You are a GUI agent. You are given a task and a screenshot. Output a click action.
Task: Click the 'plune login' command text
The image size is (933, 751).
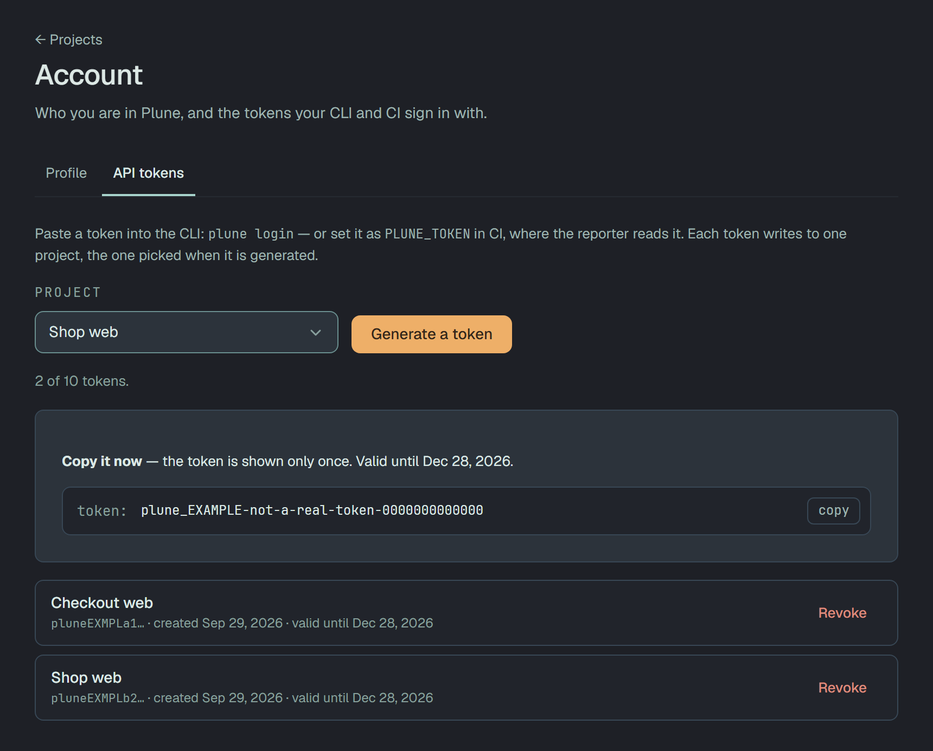coord(251,234)
